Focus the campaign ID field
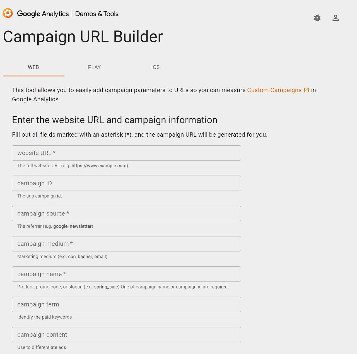The width and height of the screenshot is (357, 354). point(126,183)
